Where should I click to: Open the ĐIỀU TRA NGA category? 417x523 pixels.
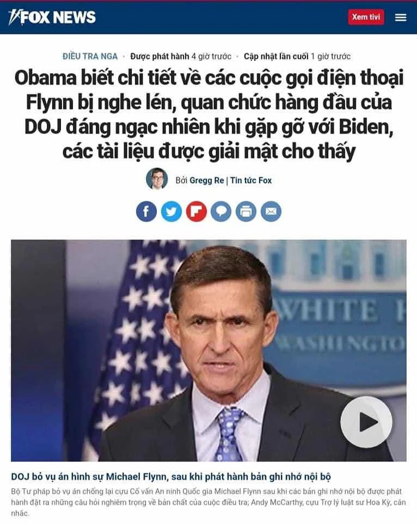click(x=90, y=56)
